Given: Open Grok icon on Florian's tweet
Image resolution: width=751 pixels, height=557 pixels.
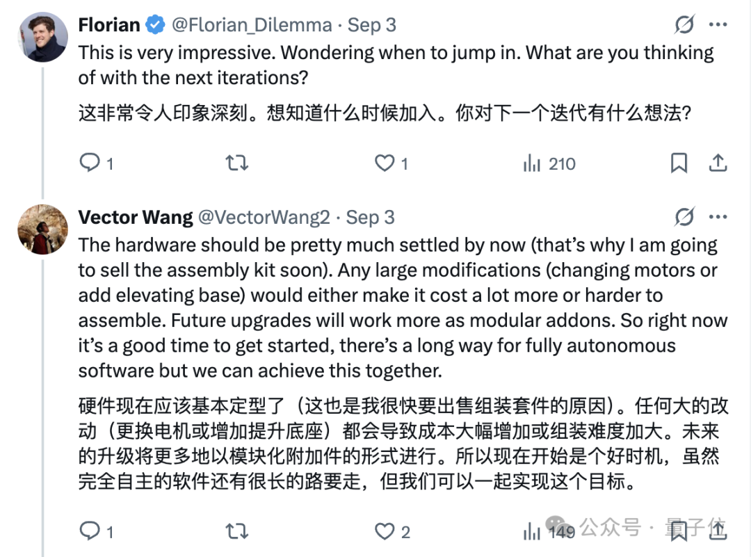Looking at the screenshot, I should click(684, 25).
